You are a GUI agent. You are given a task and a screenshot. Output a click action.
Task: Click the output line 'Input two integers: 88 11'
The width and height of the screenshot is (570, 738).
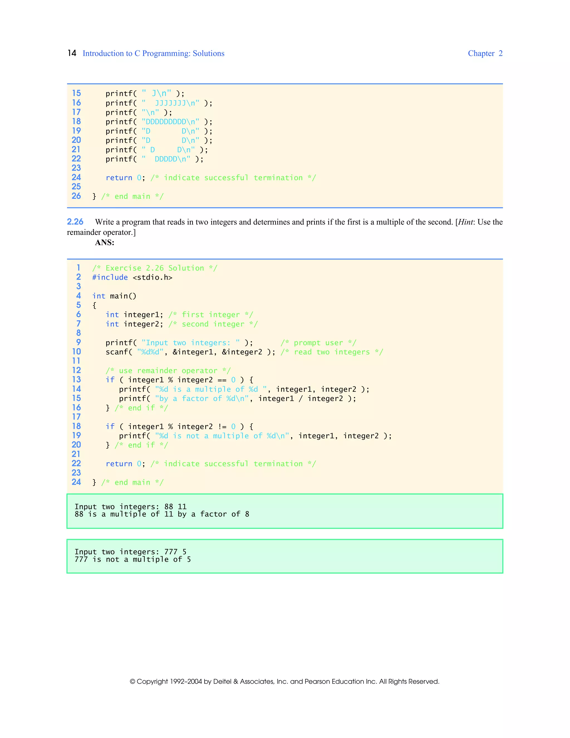[130, 507]
